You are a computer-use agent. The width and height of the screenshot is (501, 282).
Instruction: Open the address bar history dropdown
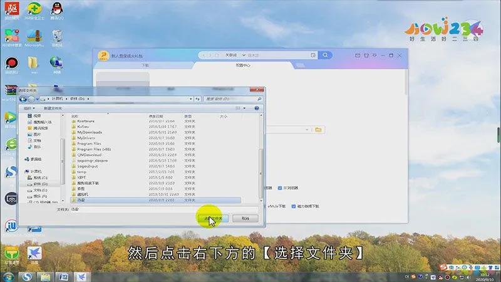click(191, 99)
